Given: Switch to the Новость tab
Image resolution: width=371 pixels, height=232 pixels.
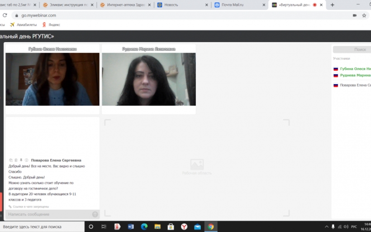Looking at the screenshot, I should pyautogui.click(x=183, y=5).
